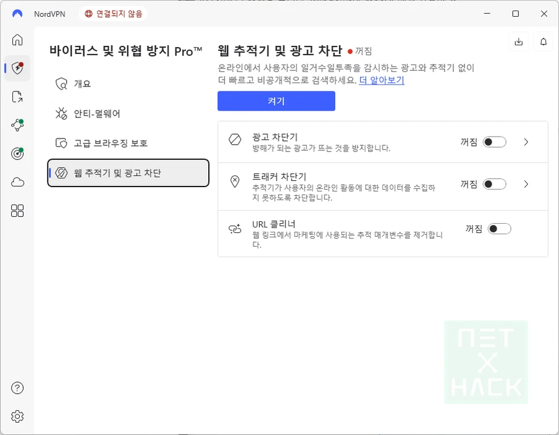Click the Dark Web Monitor target icon
The image size is (559, 435).
pyautogui.click(x=17, y=153)
